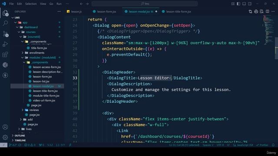
Task: Open the Search view in activity bar
Action: 5,23
